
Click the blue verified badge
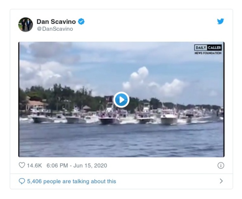click(81, 21)
